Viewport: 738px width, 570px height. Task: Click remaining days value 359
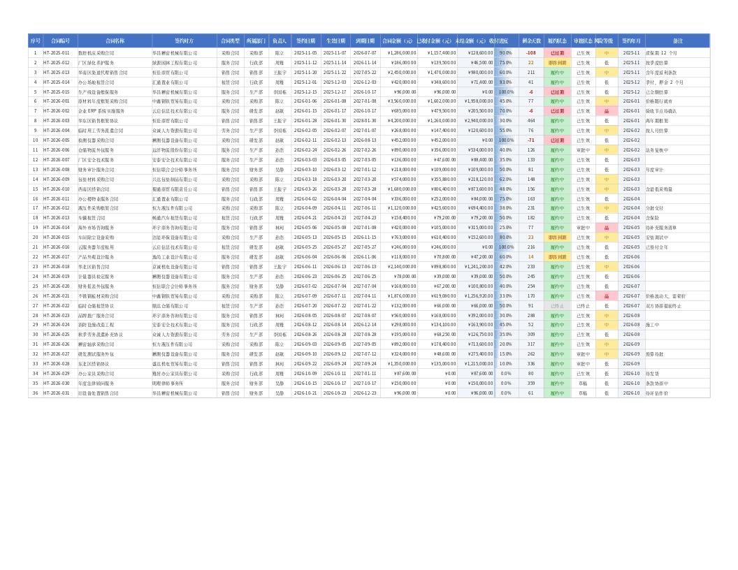click(531, 383)
